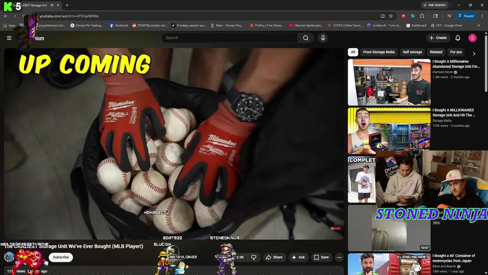
Task: Subscribe to the channel
Action: (61, 257)
